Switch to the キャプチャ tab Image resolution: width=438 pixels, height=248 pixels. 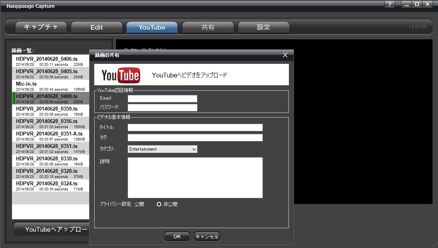41,27
